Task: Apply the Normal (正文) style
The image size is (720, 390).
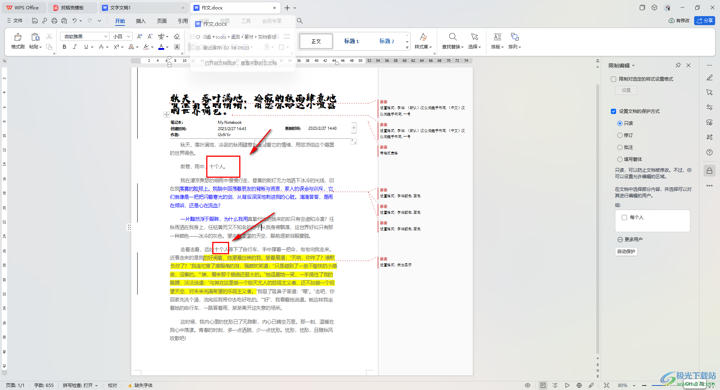Action: [316, 41]
